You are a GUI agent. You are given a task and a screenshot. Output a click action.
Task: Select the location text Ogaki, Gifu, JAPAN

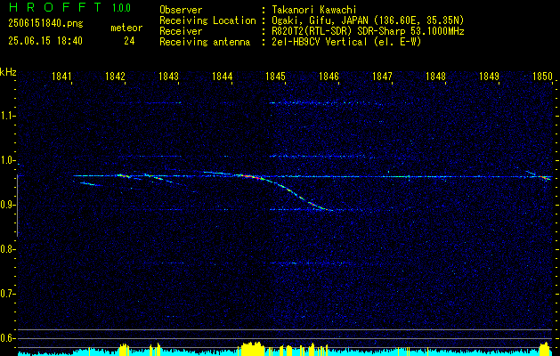click(320, 20)
